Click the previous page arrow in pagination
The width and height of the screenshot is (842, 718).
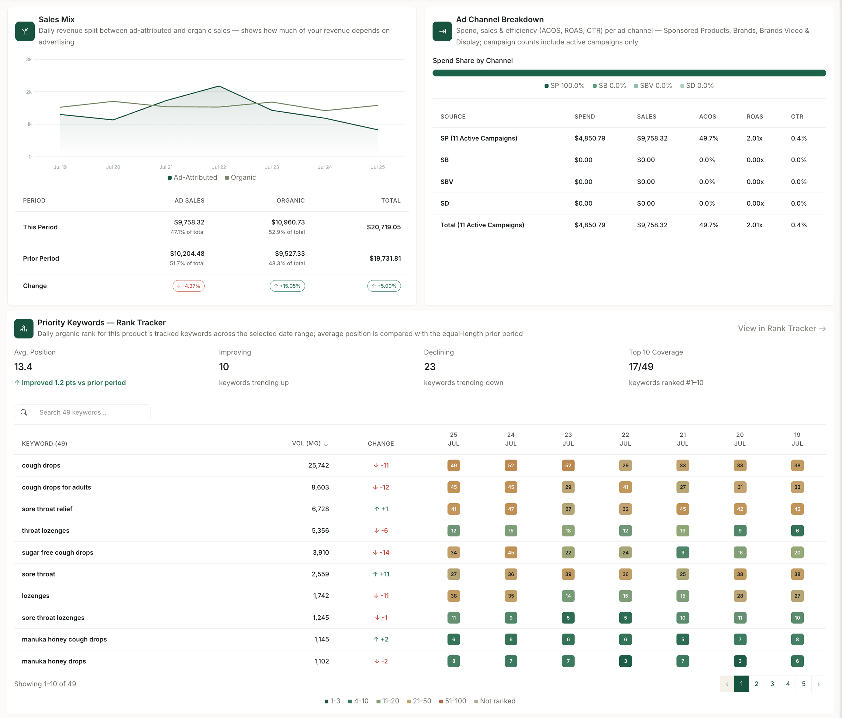coord(727,684)
